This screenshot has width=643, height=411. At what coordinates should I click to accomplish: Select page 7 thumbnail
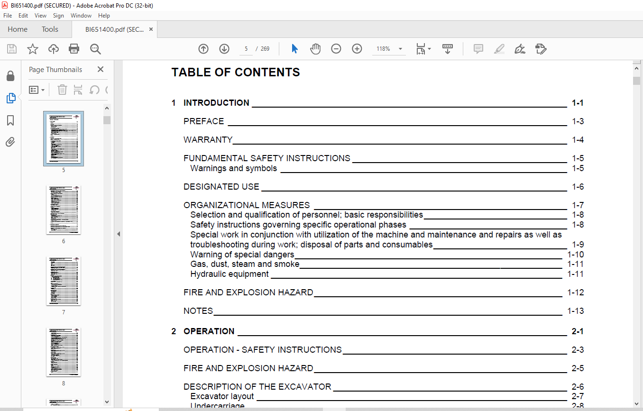(64, 281)
